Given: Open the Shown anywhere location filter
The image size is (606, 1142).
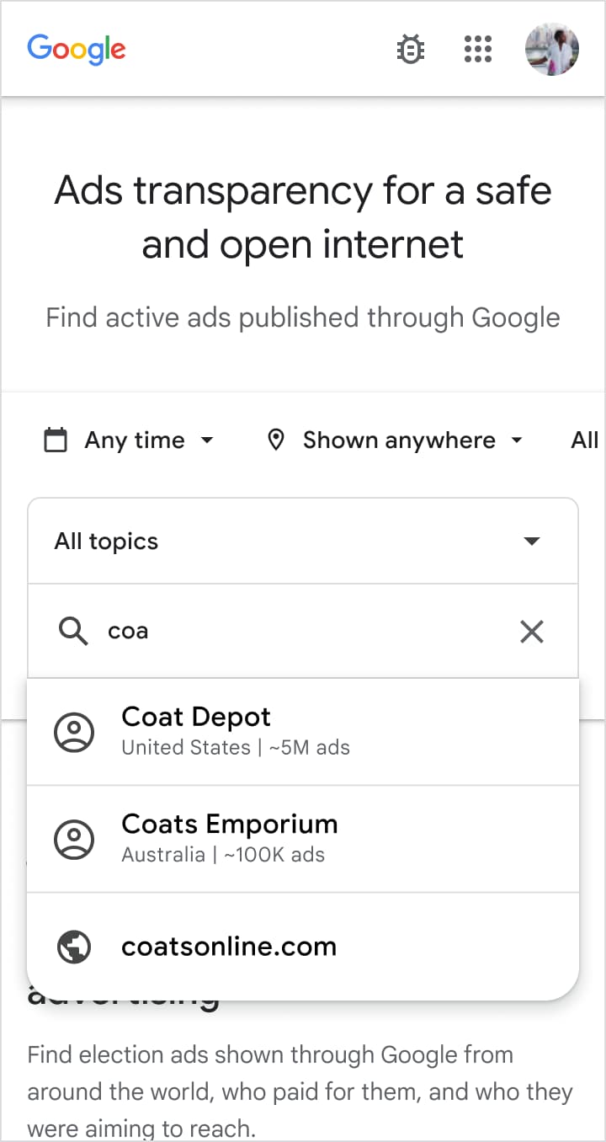Looking at the screenshot, I should (x=395, y=440).
